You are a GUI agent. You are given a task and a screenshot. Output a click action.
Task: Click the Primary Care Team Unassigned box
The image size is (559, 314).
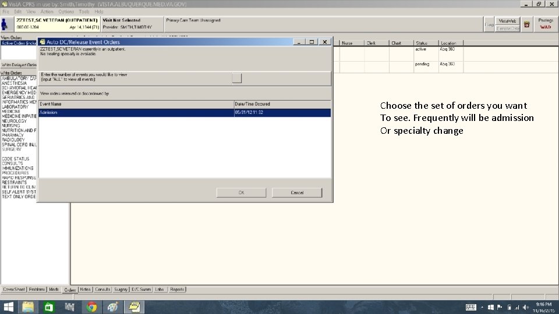tap(323, 24)
